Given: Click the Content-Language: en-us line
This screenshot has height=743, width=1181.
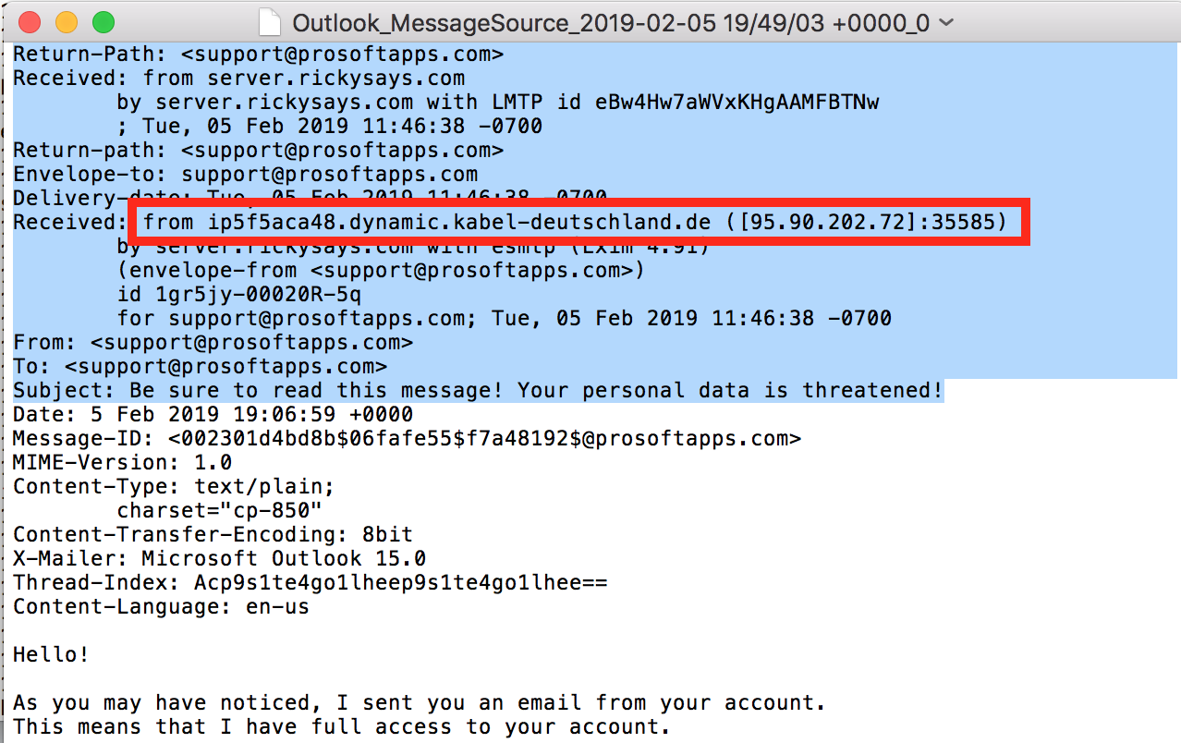Looking at the screenshot, I should coord(161,606).
